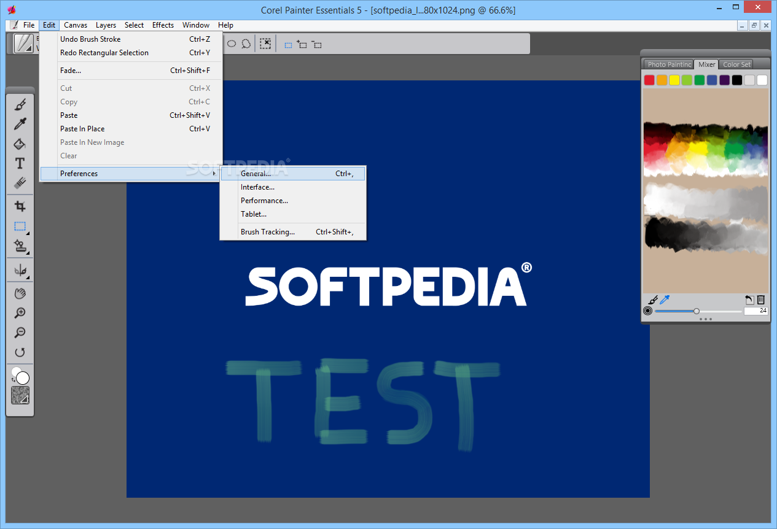Click Add to Selection icon in property bar
Screen dimensions: 777x529
click(x=302, y=44)
